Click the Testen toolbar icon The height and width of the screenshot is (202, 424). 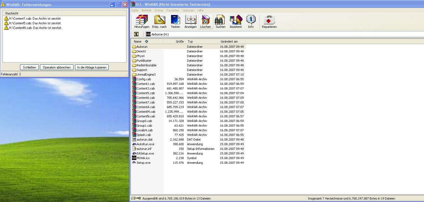pos(175,22)
